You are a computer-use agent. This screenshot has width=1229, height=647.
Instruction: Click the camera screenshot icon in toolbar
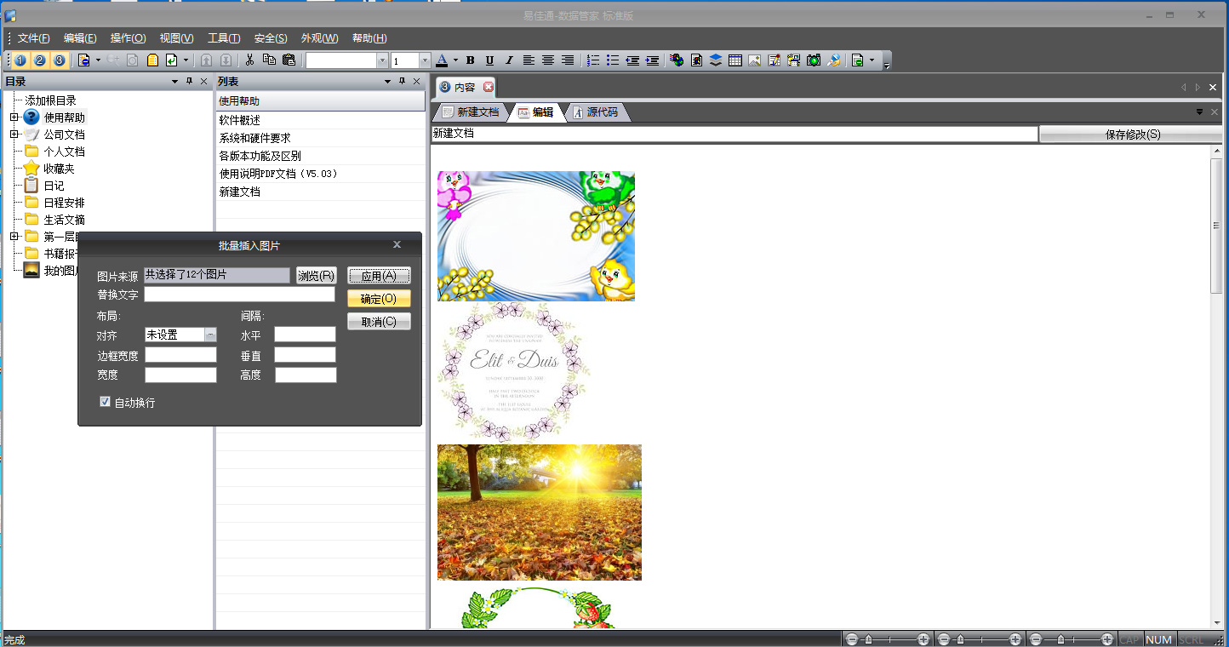coord(814,60)
